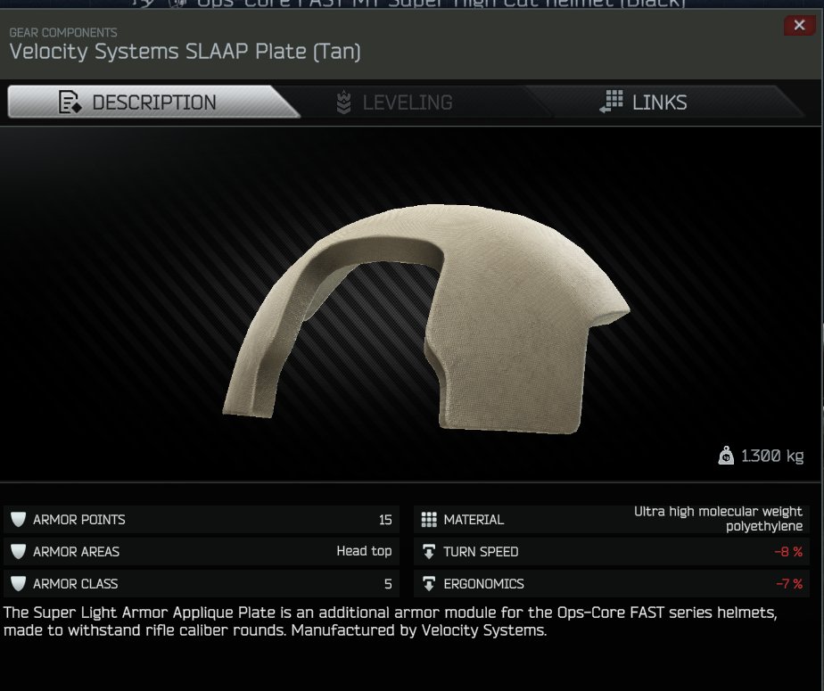Click the 'Head top' armor area value
The image size is (824, 691).
[364, 551]
